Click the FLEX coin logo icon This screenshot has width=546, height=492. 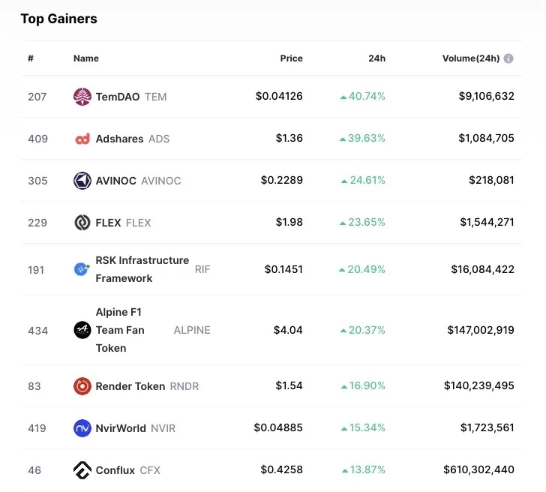point(82,223)
